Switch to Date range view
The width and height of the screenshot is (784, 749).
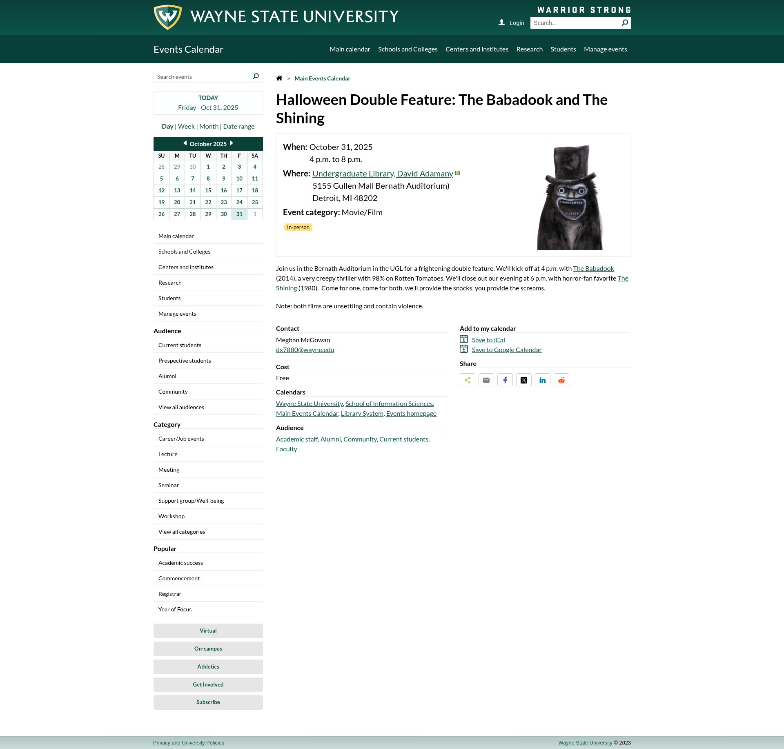click(239, 126)
